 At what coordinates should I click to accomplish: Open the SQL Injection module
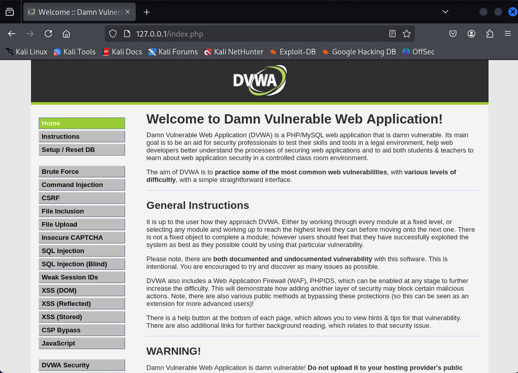82,251
